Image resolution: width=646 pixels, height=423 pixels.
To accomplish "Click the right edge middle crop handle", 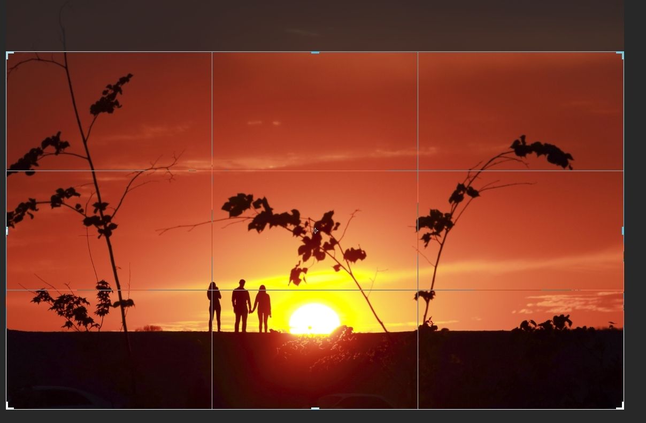I will 623,230.
